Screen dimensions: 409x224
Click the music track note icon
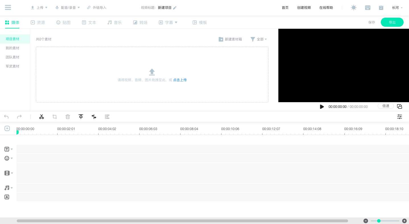pos(7,188)
